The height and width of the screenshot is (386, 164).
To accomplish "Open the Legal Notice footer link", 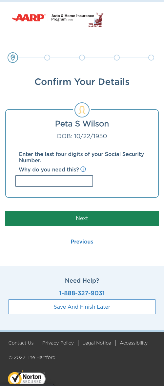I will 97,343.
